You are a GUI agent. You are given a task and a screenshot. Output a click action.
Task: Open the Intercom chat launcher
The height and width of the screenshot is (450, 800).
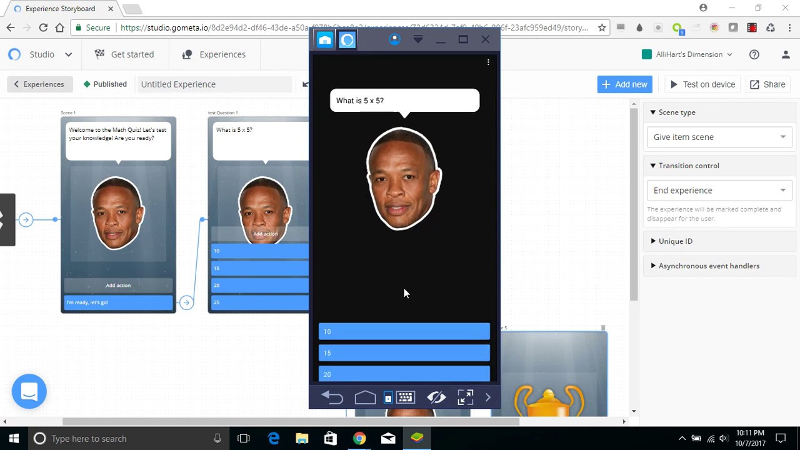(29, 392)
